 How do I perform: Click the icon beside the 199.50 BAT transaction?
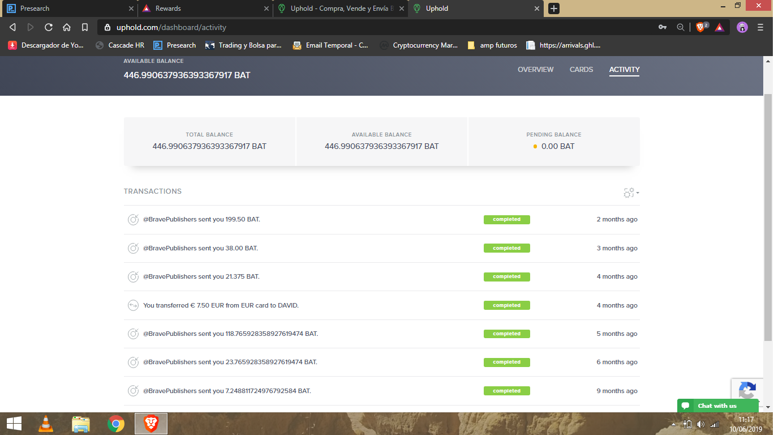click(133, 219)
